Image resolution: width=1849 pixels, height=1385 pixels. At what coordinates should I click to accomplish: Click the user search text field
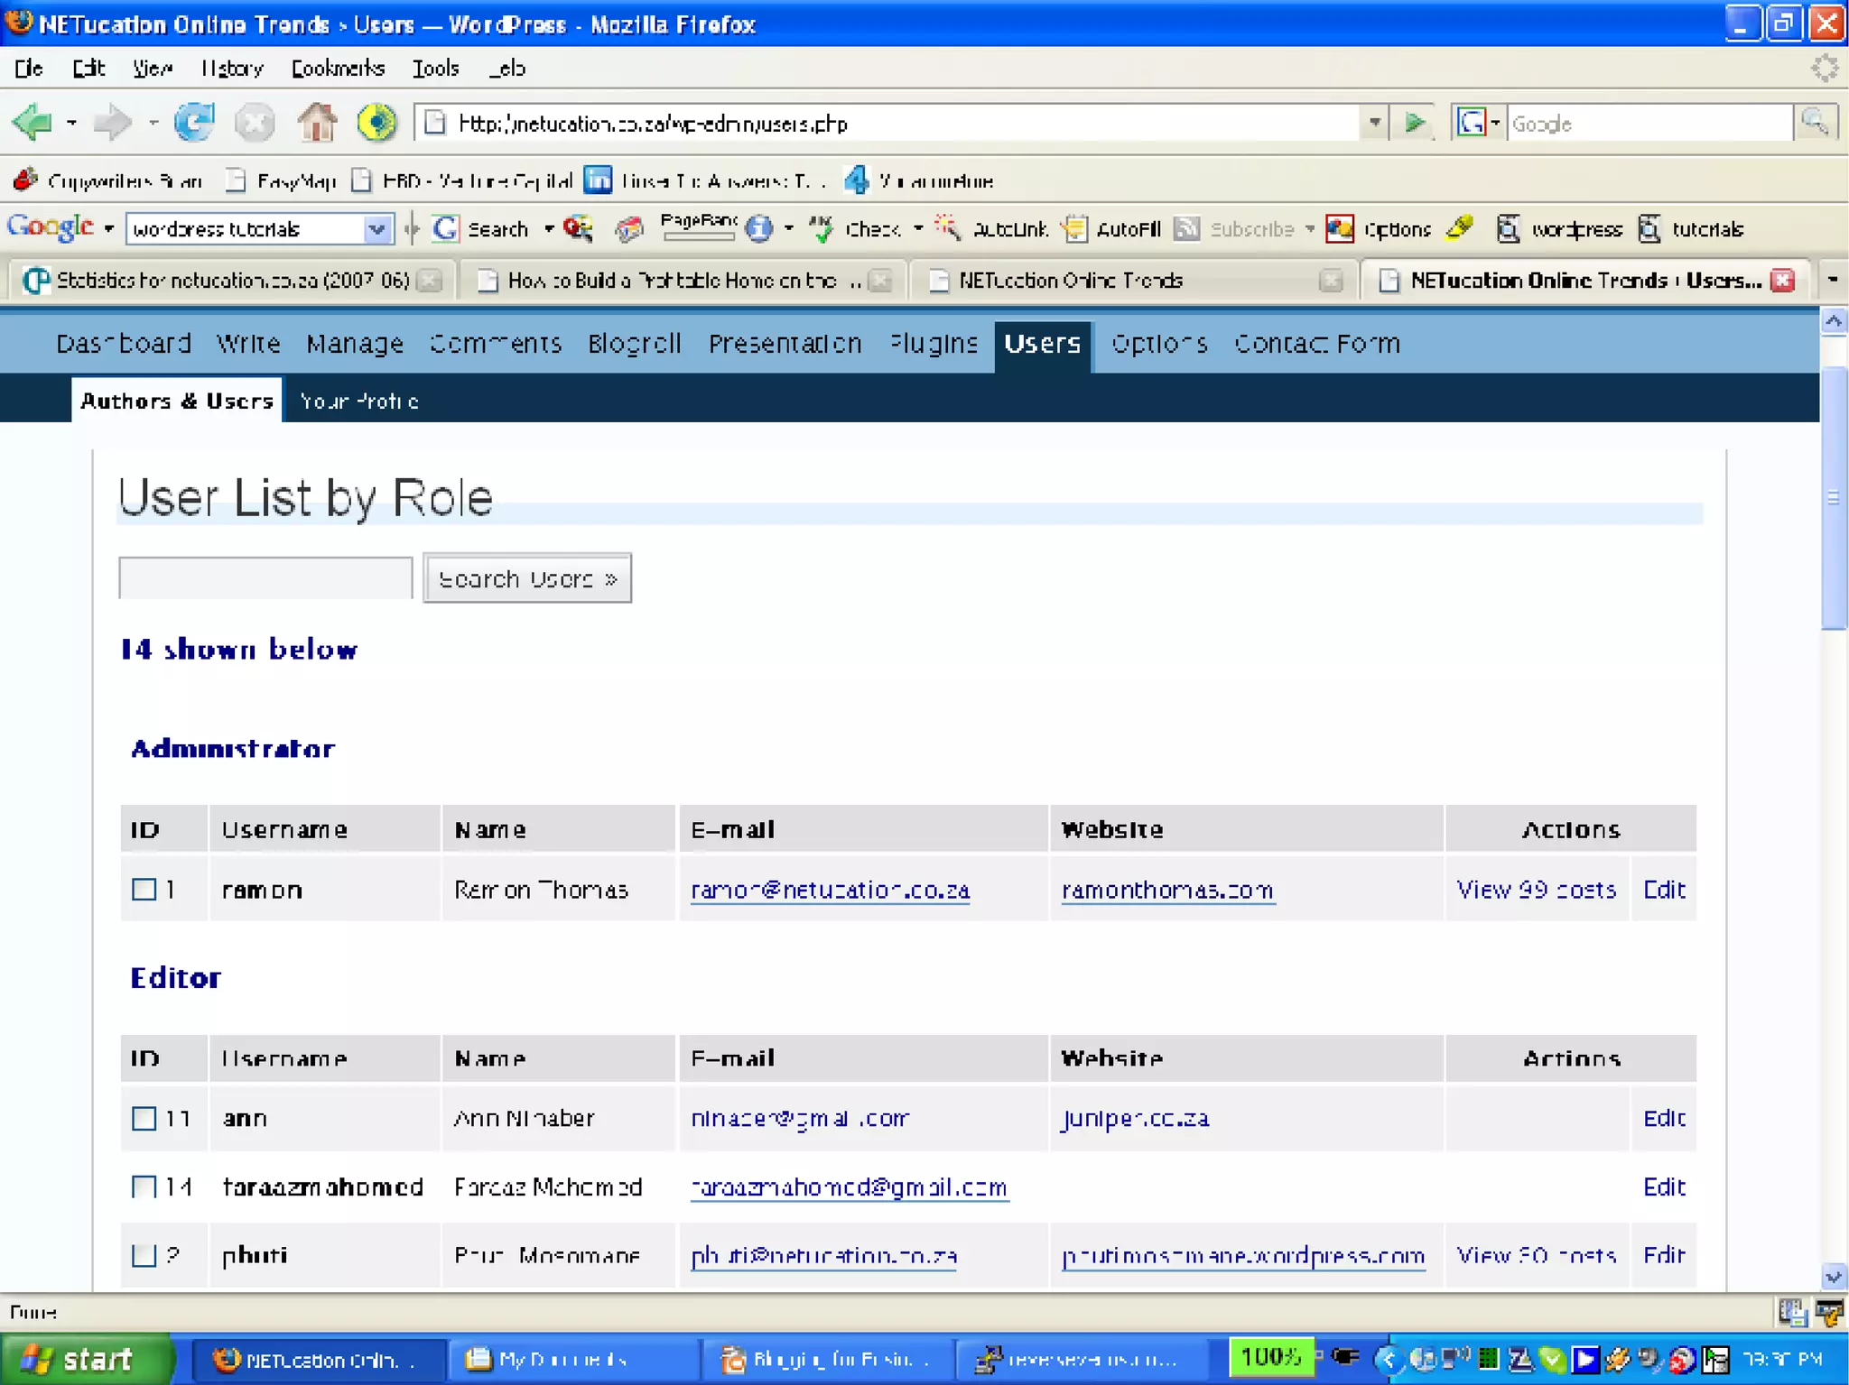pos(265,578)
